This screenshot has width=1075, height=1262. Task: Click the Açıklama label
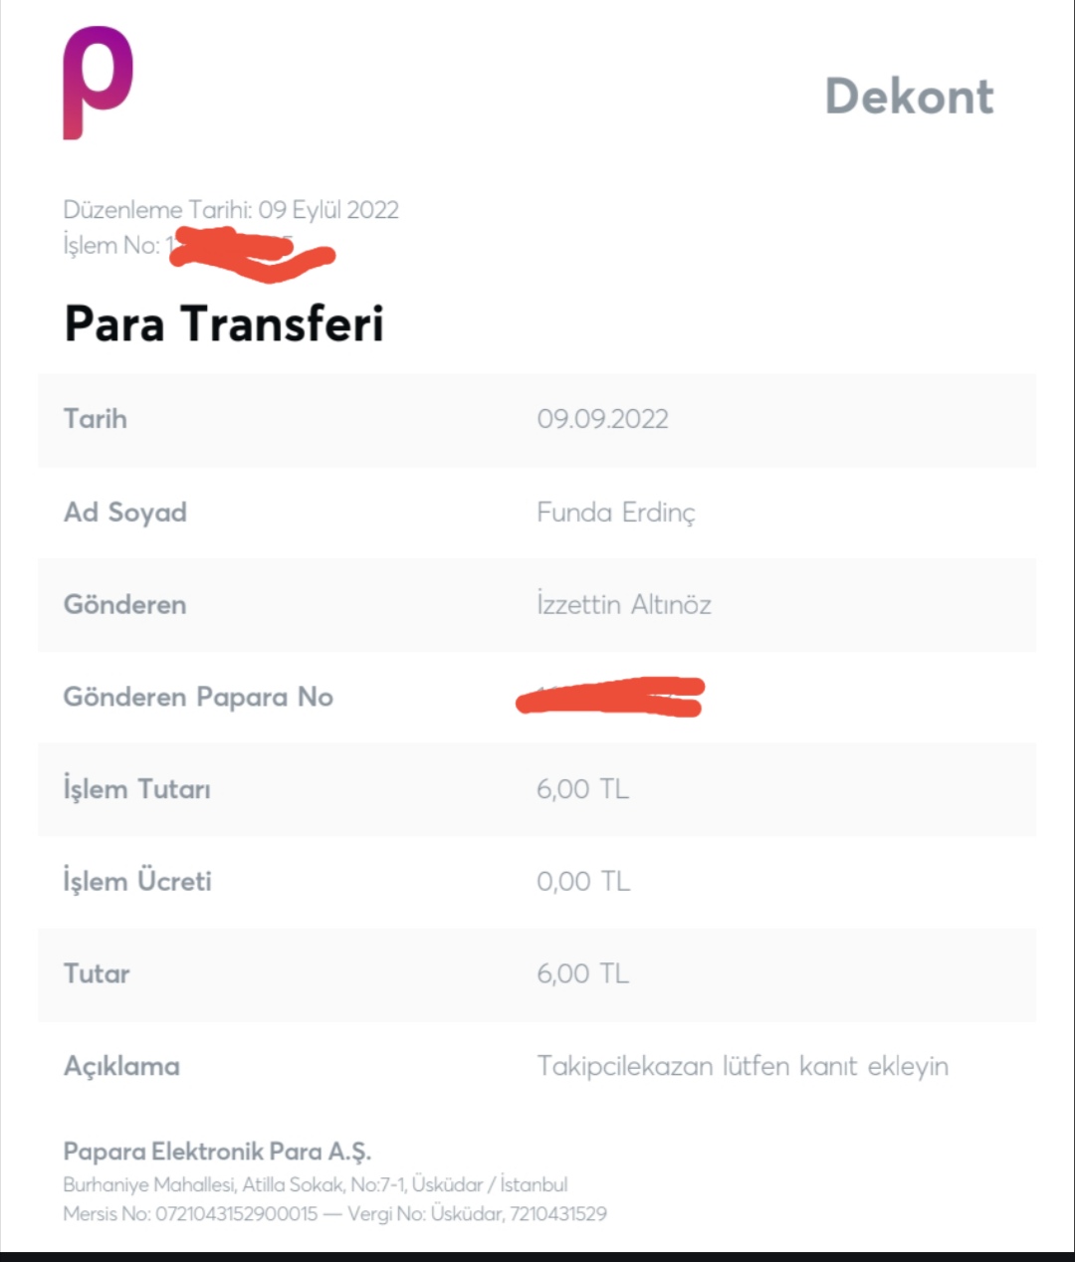pyautogui.click(x=121, y=1066)
